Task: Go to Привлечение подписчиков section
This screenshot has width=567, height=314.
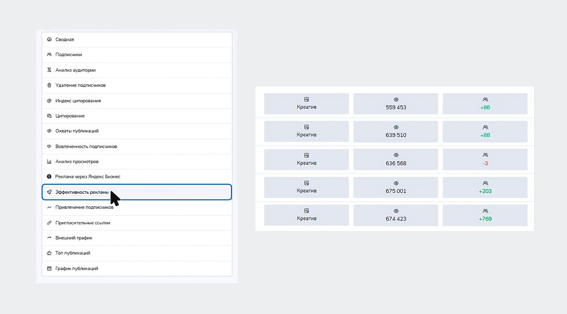Action: (x=84, y=207)
